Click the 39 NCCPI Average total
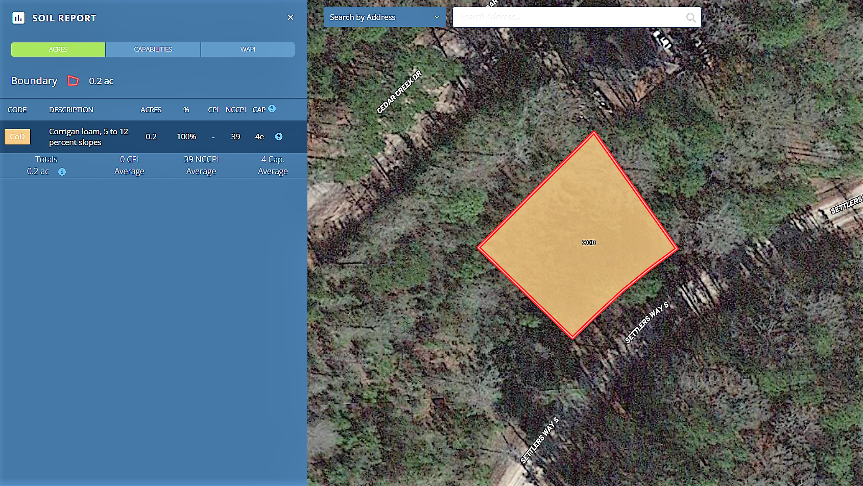Screen dimensions: 863x486 click(201, 165)
